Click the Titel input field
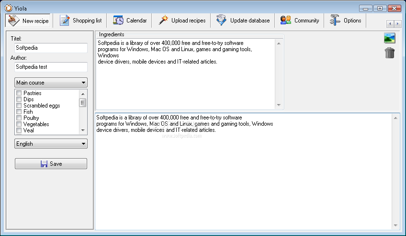 point(51,48)
